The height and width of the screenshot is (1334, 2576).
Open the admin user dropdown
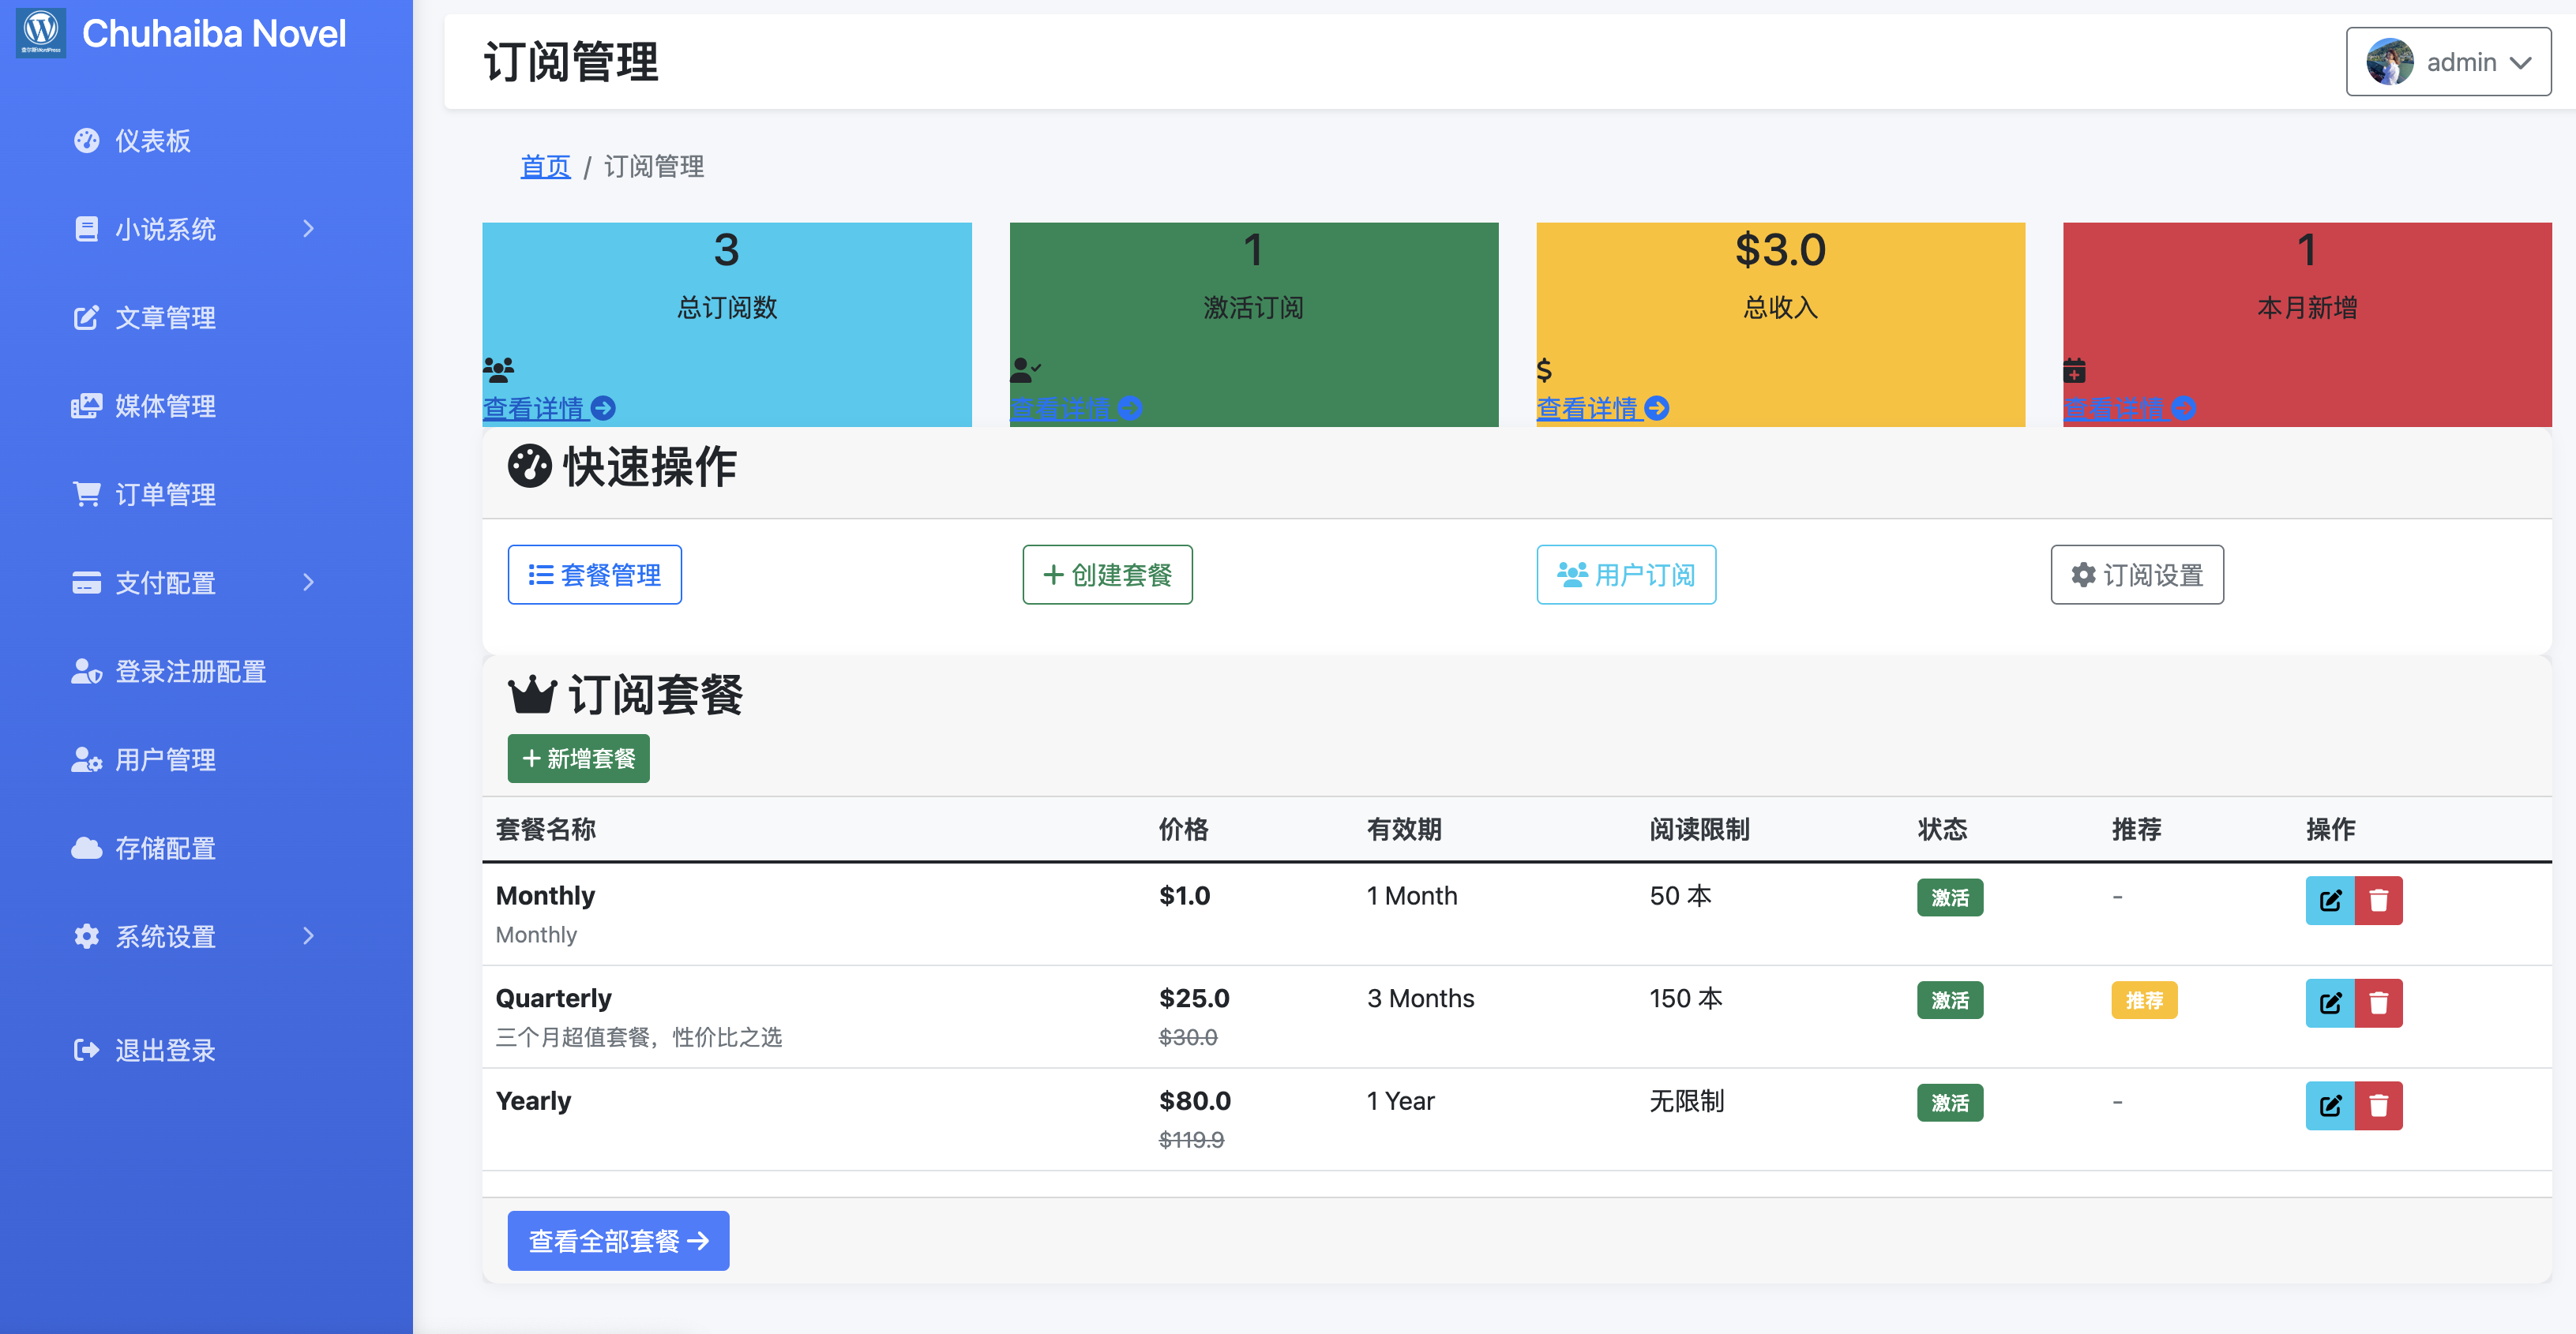pyautogui.click(x=2448, y=62)
